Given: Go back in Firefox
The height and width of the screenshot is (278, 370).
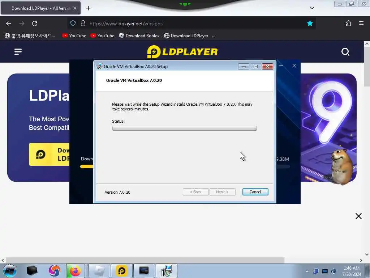Looking at the screenshot, I should click(9, 24).
